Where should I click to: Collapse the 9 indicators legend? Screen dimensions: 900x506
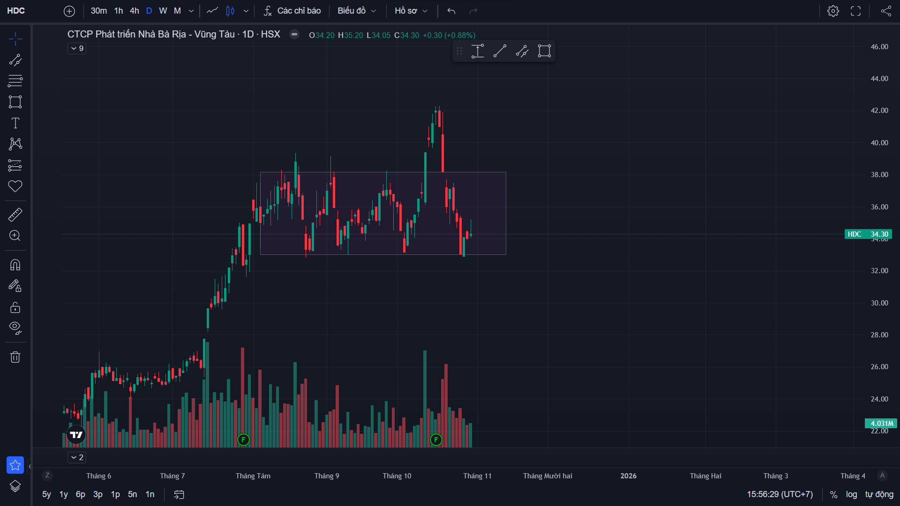tap(77, 48)
